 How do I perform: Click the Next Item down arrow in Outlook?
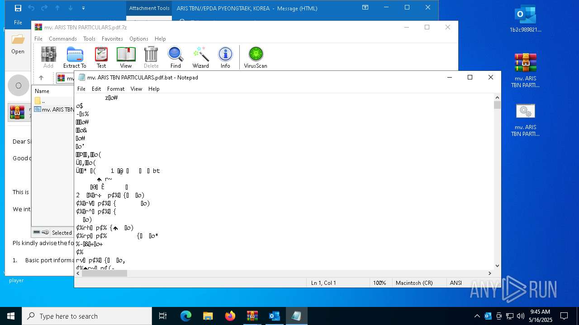pos(71,8)
